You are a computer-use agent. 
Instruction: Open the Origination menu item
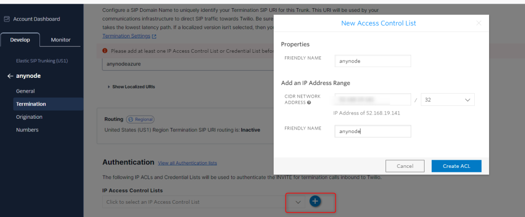pyautogui.click(x=29, y=117)
